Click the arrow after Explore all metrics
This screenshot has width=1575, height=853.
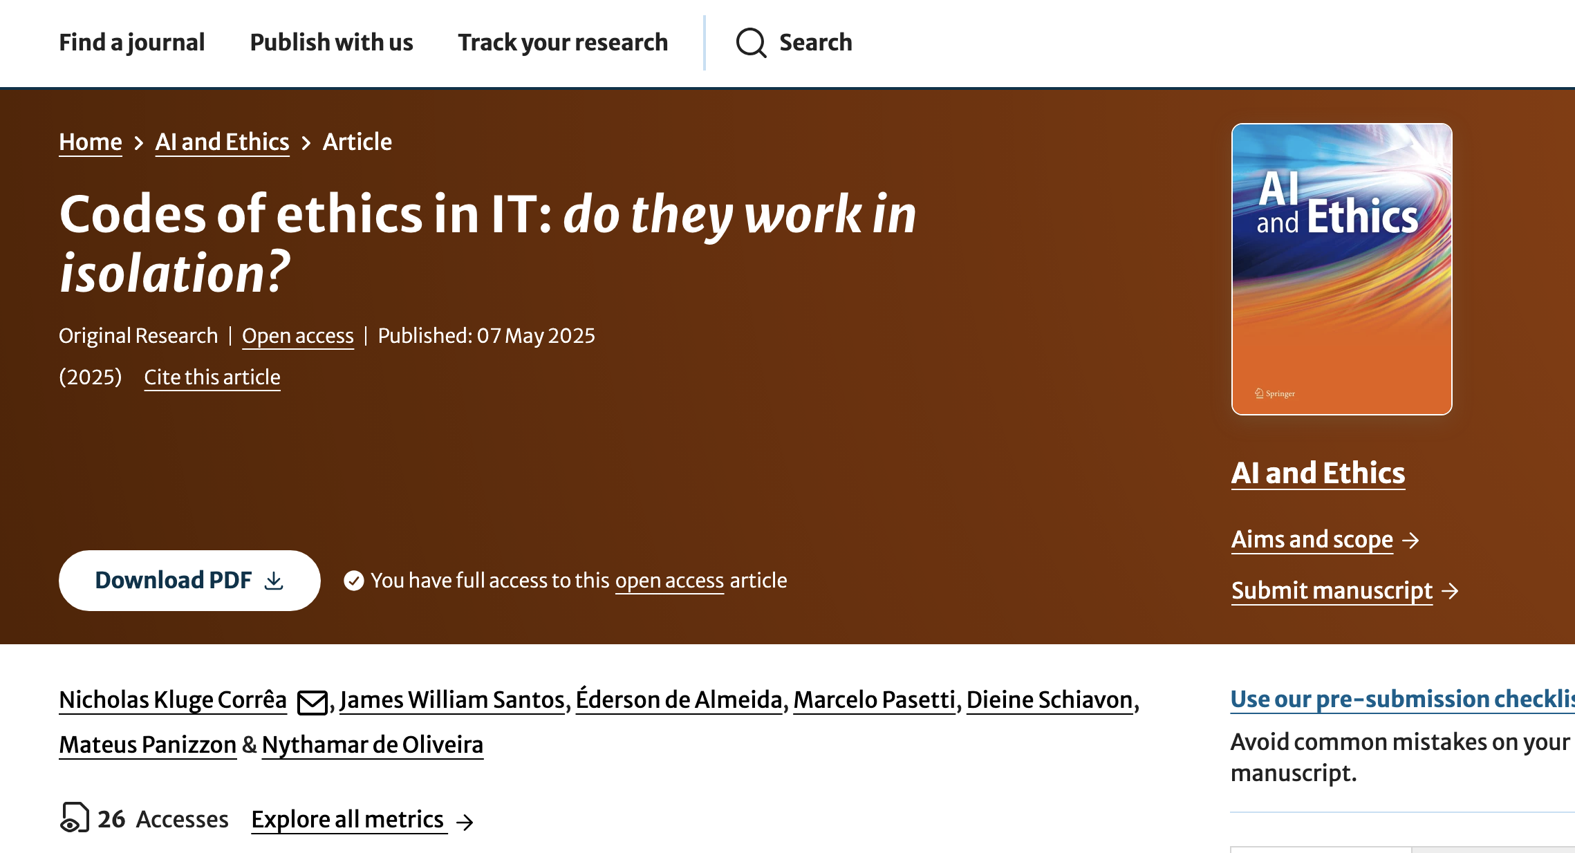(465, 822)
